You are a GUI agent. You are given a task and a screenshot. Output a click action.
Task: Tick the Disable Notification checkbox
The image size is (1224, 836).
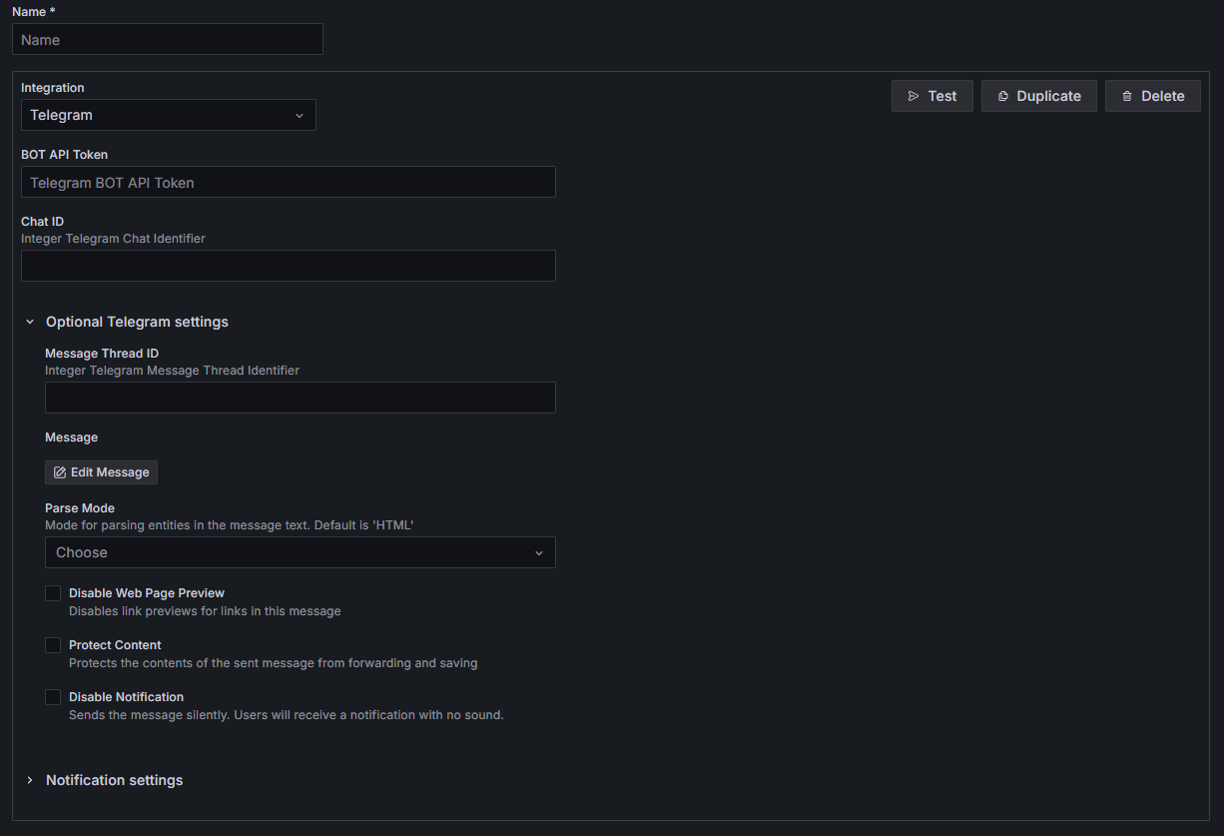pos(53,697)
